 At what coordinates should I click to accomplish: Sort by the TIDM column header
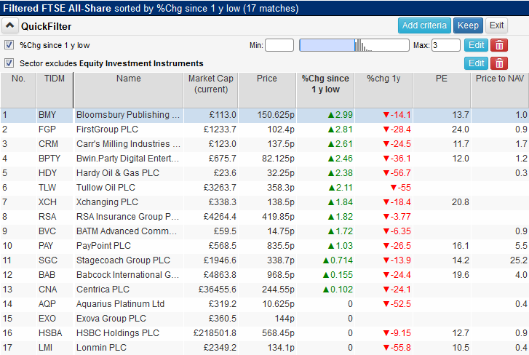point(55,90)
